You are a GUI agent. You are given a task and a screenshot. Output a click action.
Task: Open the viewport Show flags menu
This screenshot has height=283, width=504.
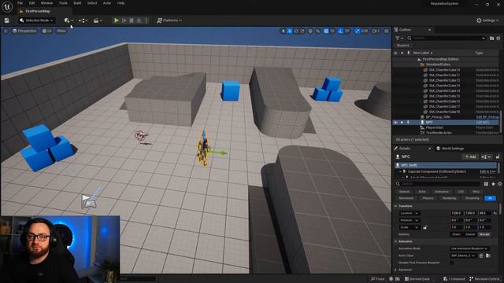[x=61, y=31]
